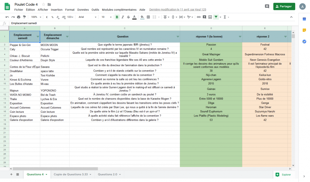This screenshot has height=182, width=310.
Task: Format the cell as currency with euro icon
Action: 47,17
